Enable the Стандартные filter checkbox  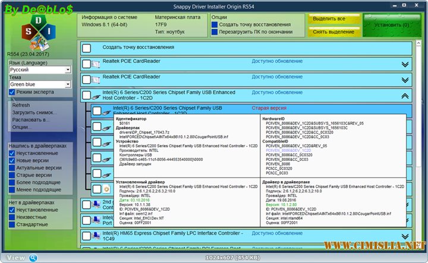12,225
